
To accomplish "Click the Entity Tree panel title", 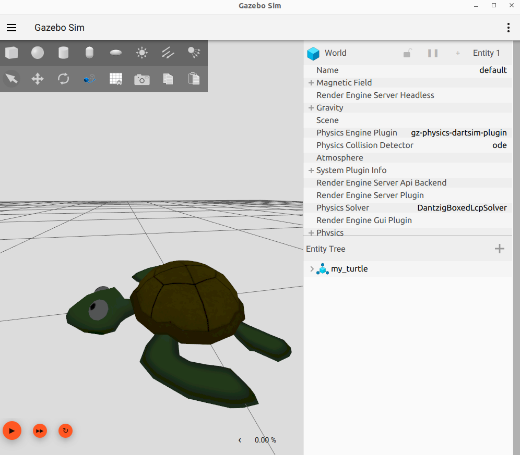I will coord(326,249).
